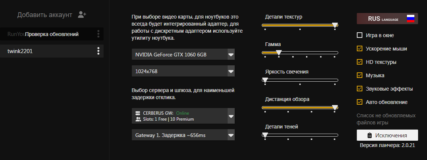Screen dimensions: 427x160
Task: Click the people slots icon under CERBERUS
Action: 138,119
